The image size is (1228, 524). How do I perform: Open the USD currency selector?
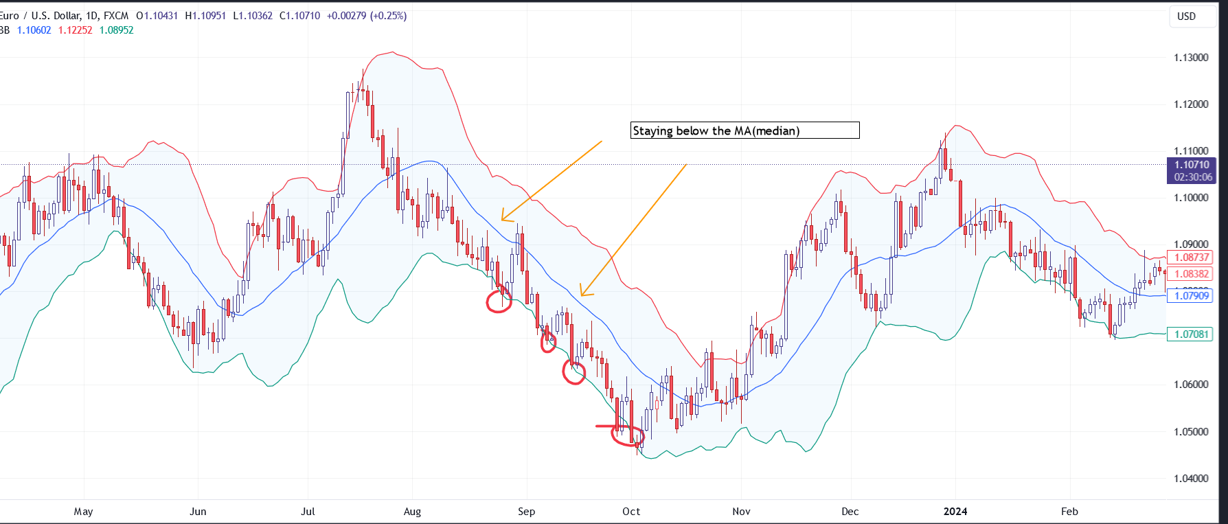[1186, 16]
